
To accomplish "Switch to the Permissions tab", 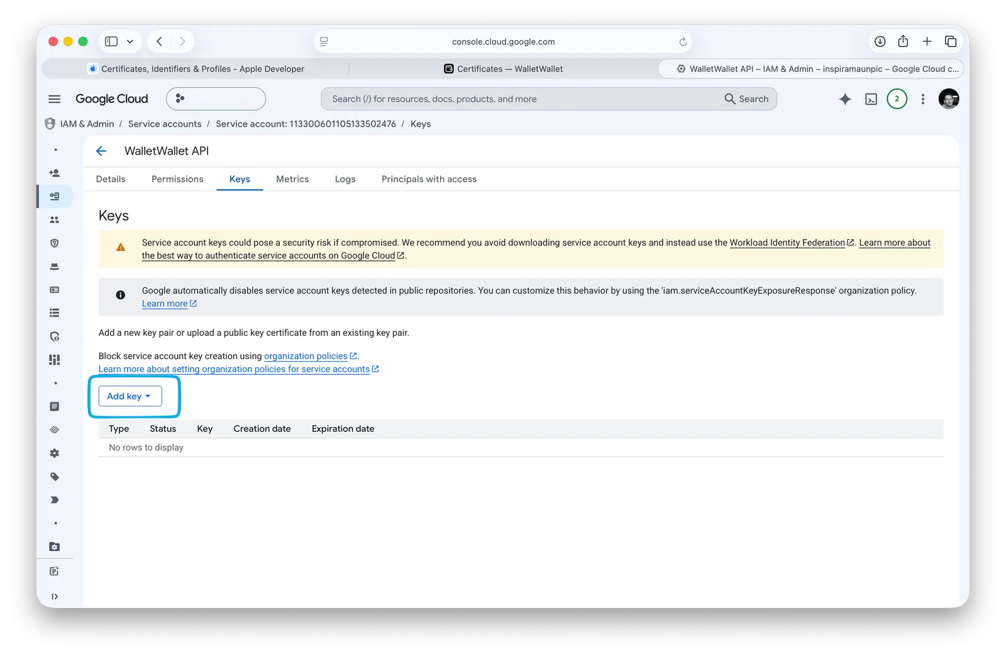I will [x=177, y=179].
